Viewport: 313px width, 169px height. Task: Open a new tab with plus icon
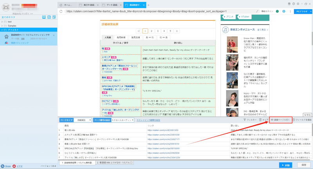(x=148, y=5)
